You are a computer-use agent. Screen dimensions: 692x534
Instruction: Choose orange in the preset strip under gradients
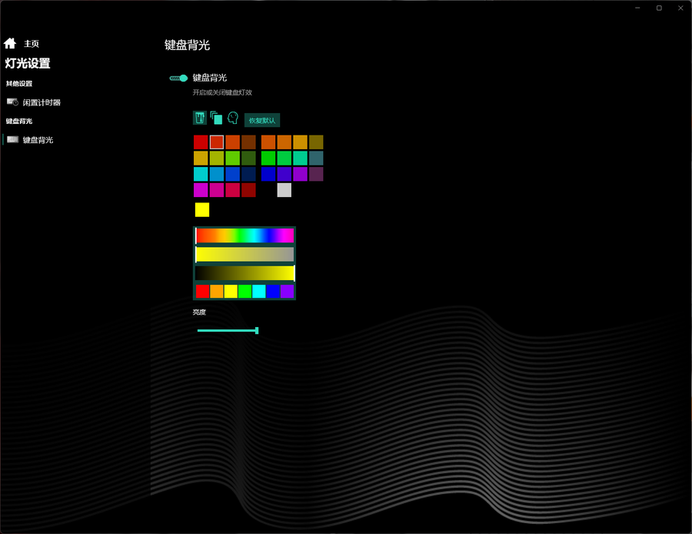pos(217,292)
